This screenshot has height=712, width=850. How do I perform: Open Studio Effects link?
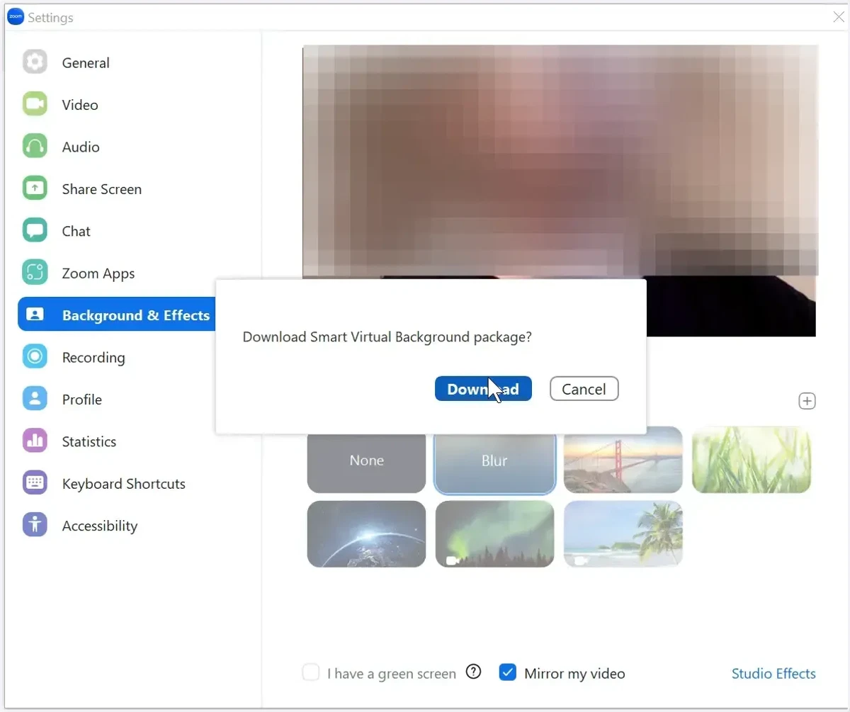773,673
